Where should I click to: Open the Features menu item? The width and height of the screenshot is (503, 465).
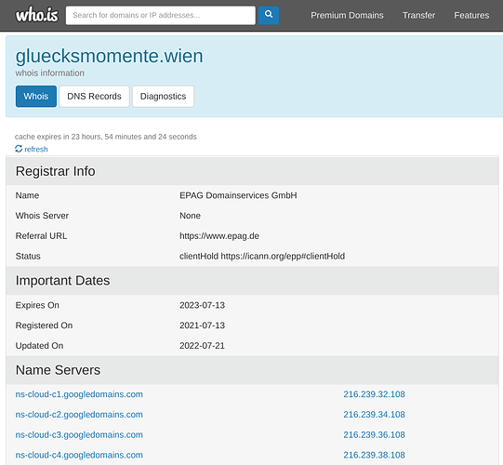click(471, 15)
